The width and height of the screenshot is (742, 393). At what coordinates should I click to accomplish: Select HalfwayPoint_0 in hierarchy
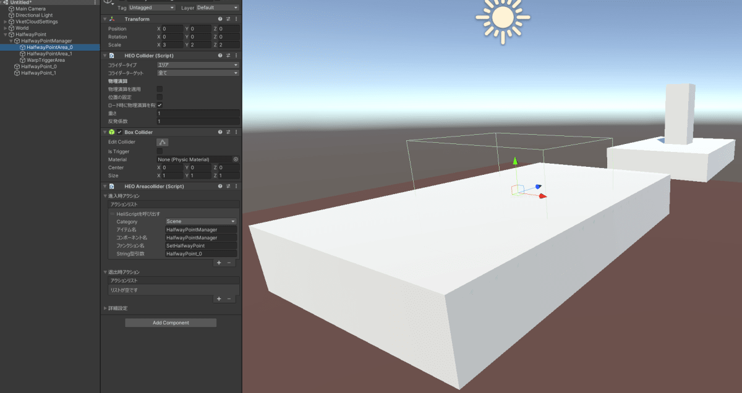tap(38, 66)
